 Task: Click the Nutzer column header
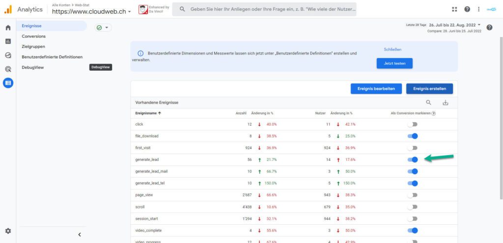320,113
